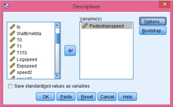
Task: Enable Save standardized values as variables
Action: point(10,86)
